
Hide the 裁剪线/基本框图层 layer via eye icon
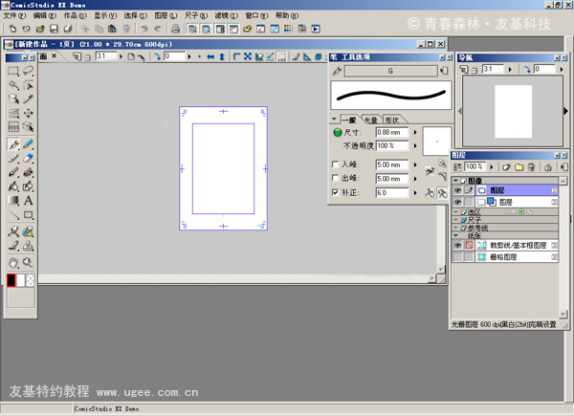point(457,246)
